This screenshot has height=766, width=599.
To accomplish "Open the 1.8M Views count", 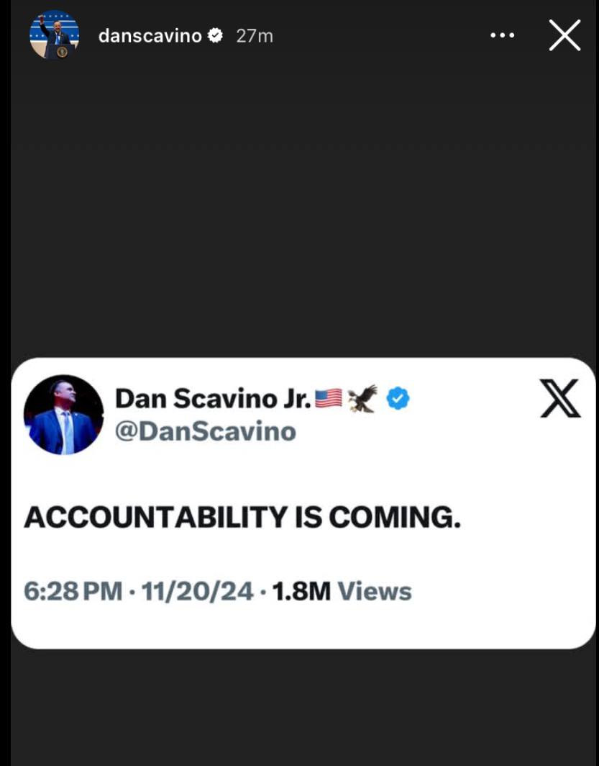I will click(x=342, y=591).
